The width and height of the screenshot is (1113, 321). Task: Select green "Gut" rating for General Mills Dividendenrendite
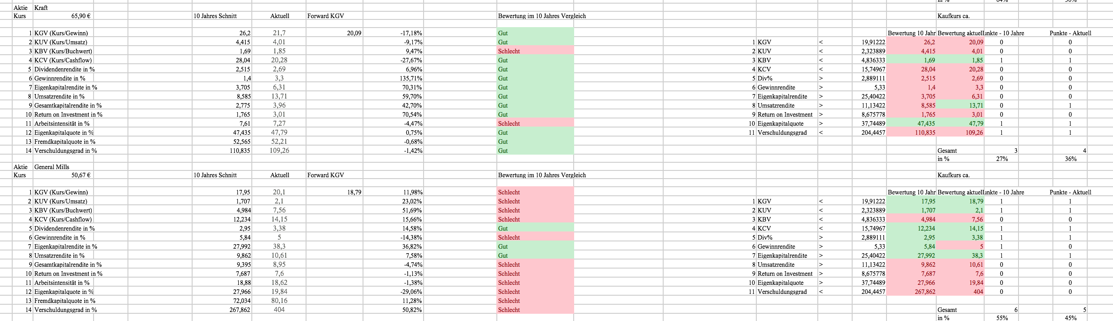tap(503, 228)
